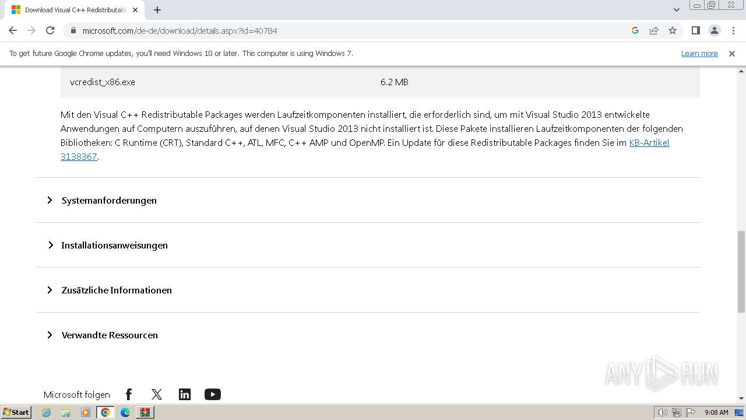Close the Download Visual C++ tab

pos(135,10)
